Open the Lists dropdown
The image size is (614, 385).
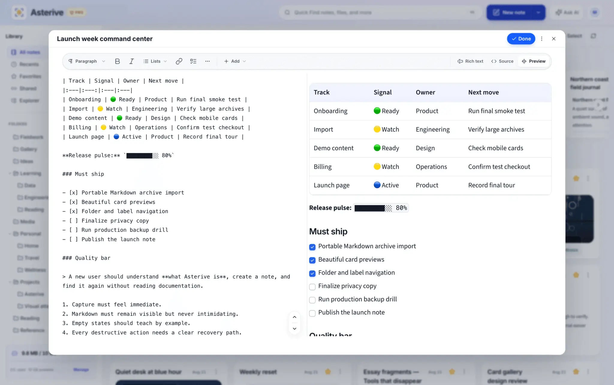(x=155, y=61)
